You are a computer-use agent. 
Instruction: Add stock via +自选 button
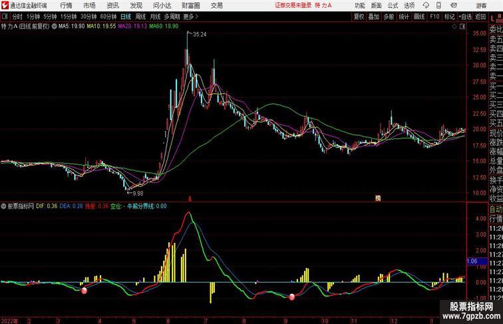point(465,17)
